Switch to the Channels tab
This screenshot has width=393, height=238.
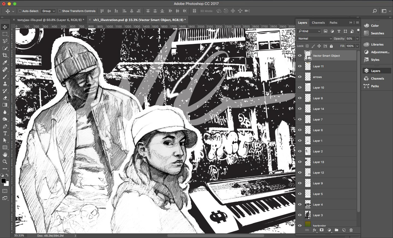click(318, 23)
